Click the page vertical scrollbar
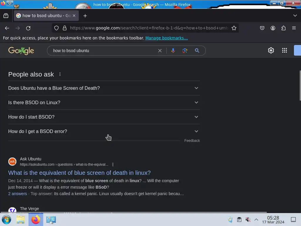The image size is (301, 226). point(300,86)
